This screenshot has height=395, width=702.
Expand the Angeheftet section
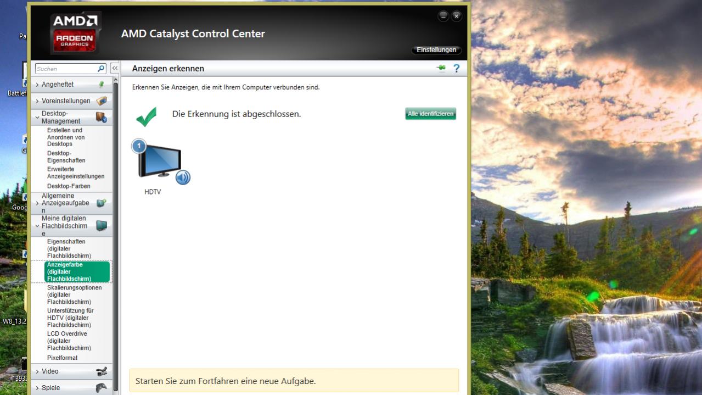[x=37, y=85]
